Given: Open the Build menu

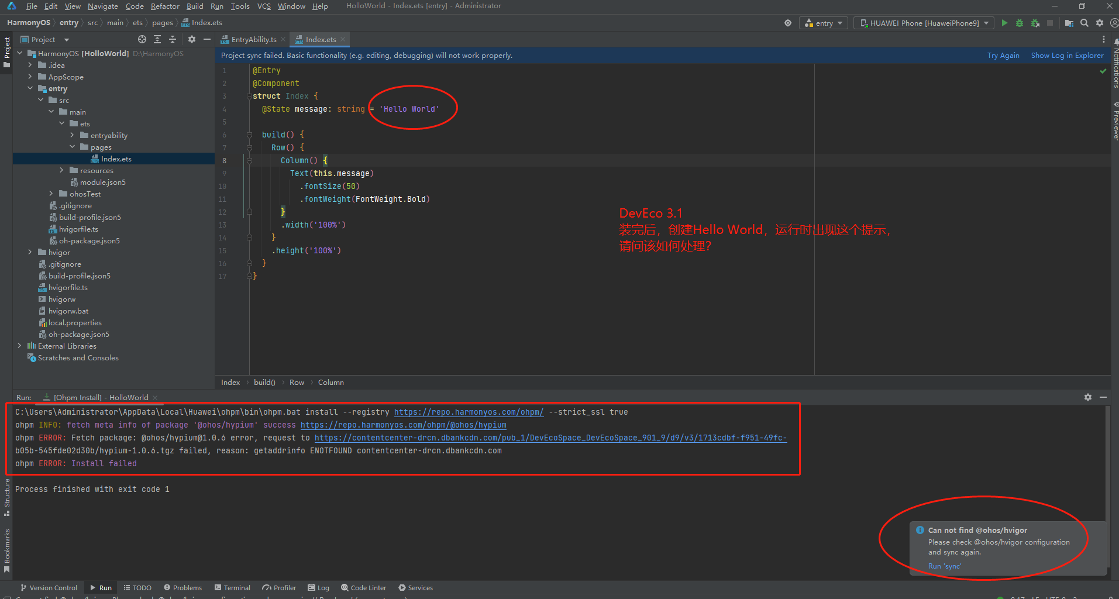Looking at the screenshot, I should 195,6.
